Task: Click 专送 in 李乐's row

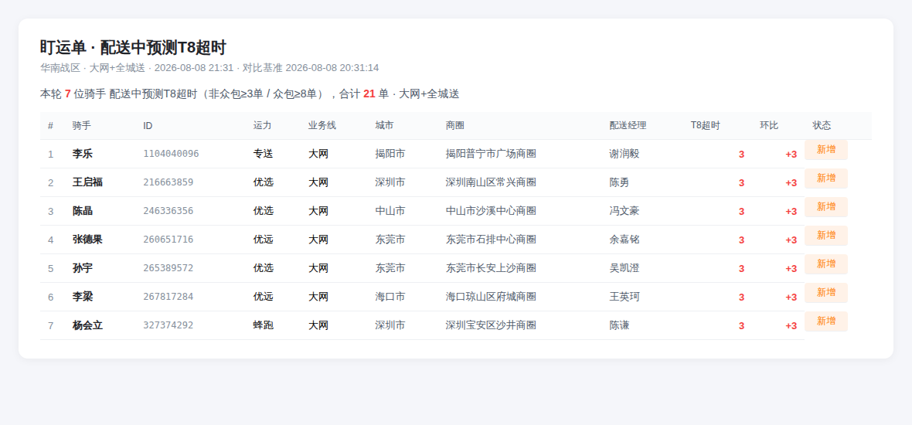Action: click(x=263, y=154)
